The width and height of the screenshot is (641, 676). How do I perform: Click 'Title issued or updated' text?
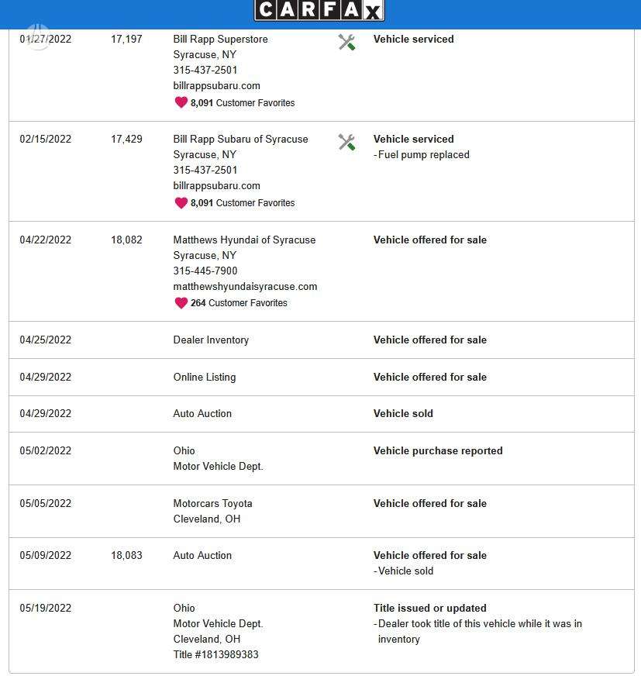pyautogui.click(x=429, y=608)
